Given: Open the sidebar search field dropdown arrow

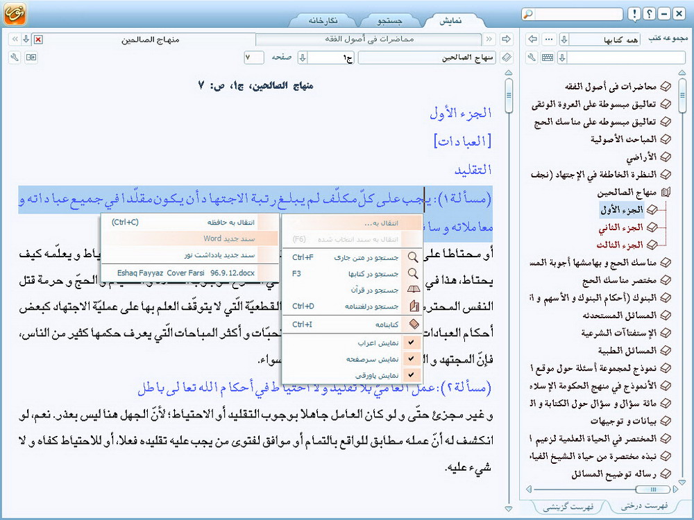Looking at the screenshot, I should click(x=563, y=57).
